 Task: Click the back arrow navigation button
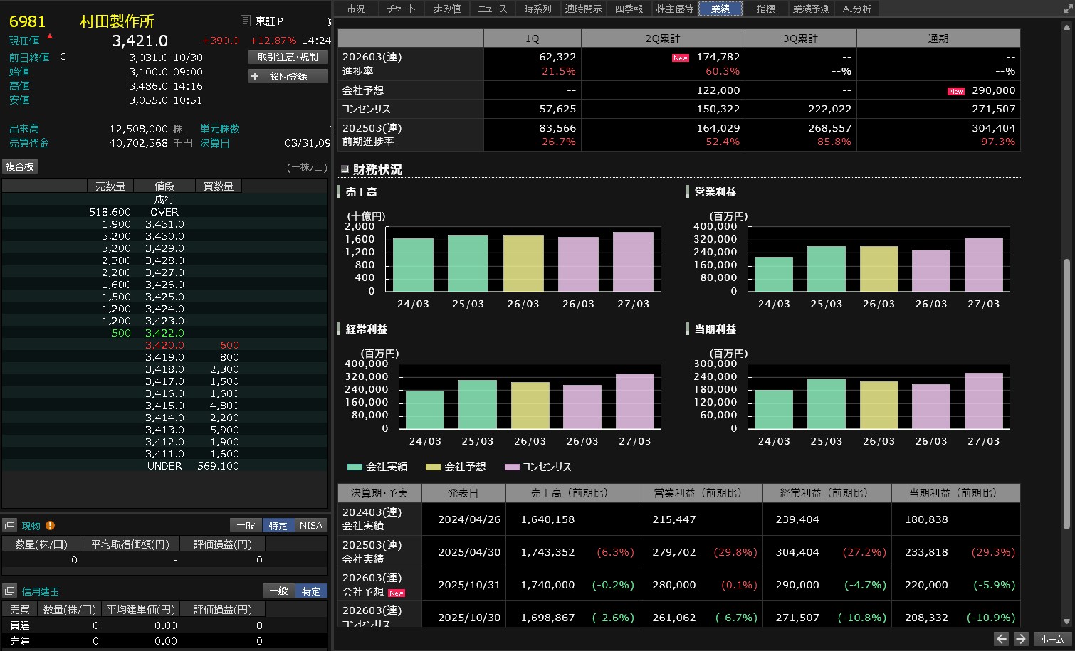1001,638
